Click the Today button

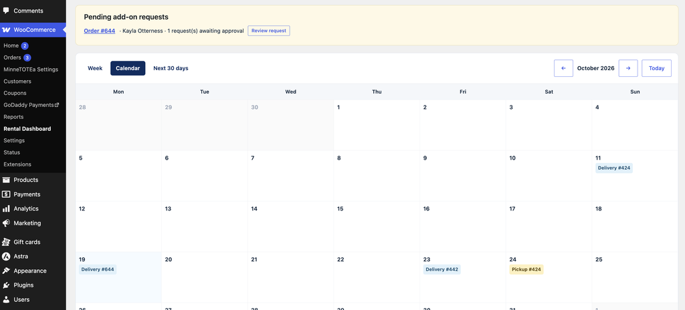point(657,68)
